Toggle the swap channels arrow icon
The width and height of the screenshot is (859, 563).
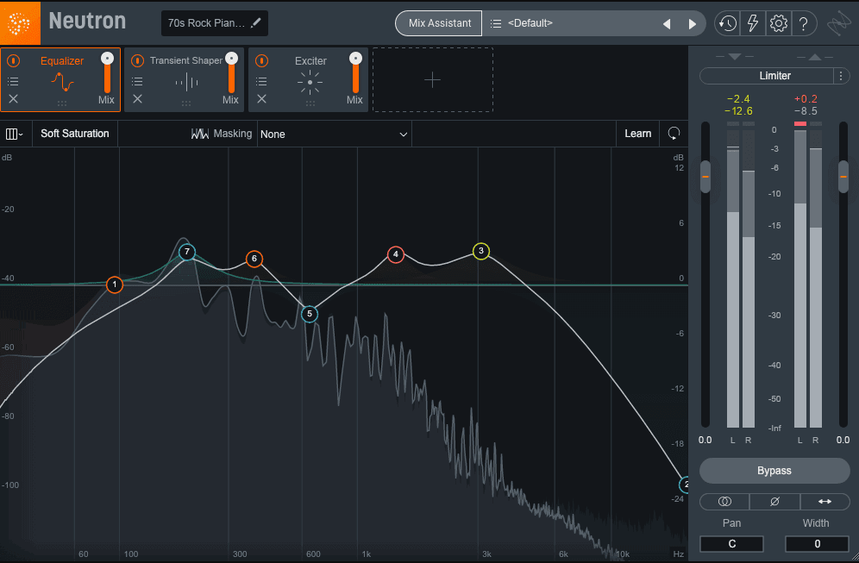coord(825,501)
